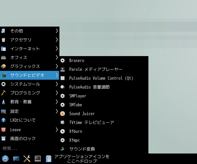Expand the 教育・教養 submenu arrow
Viewport: 197px width, 164px height.
coord(57,102)
